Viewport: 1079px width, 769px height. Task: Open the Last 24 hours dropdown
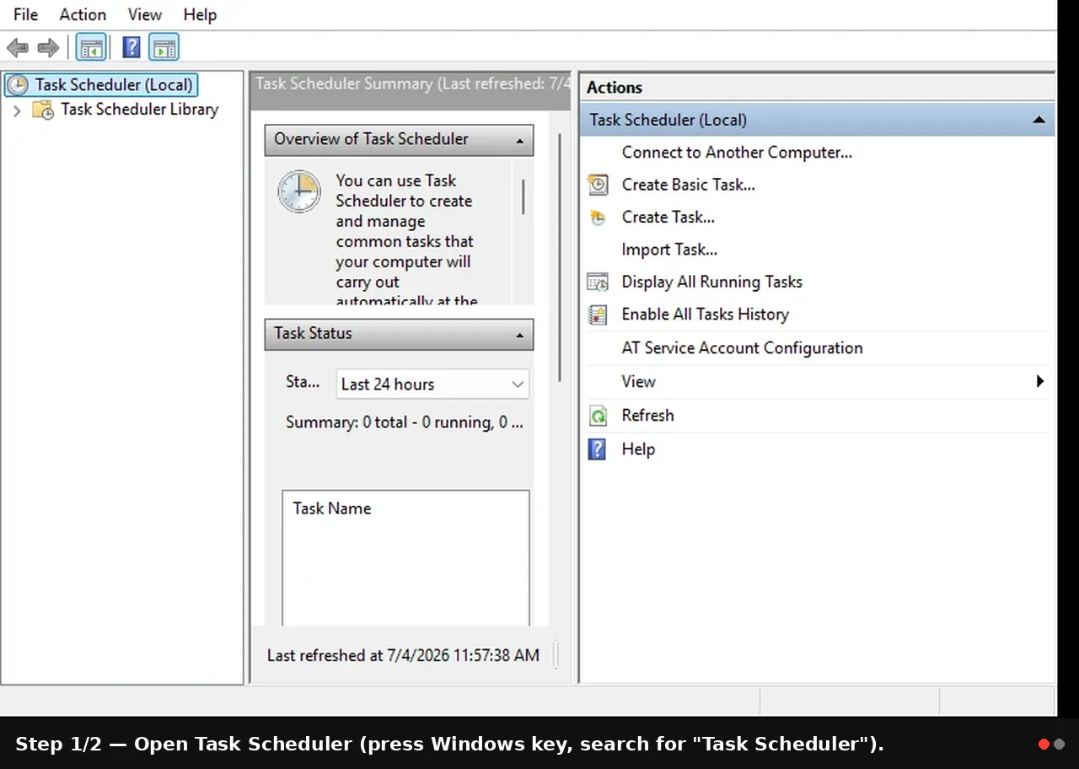[432, 384]
